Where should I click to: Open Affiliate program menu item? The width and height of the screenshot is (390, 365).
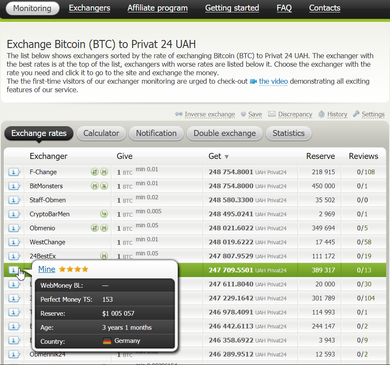(158, 8)
